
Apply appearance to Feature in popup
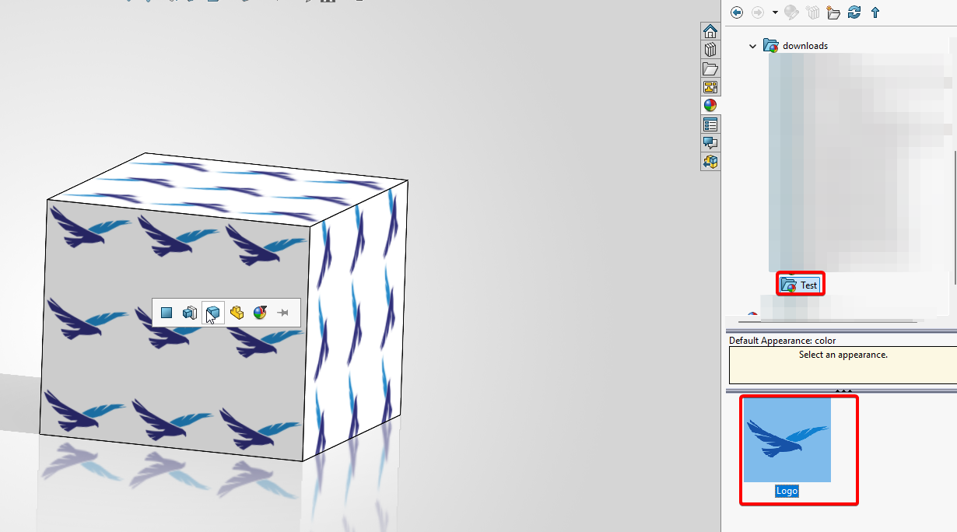(x=190, y=313)
